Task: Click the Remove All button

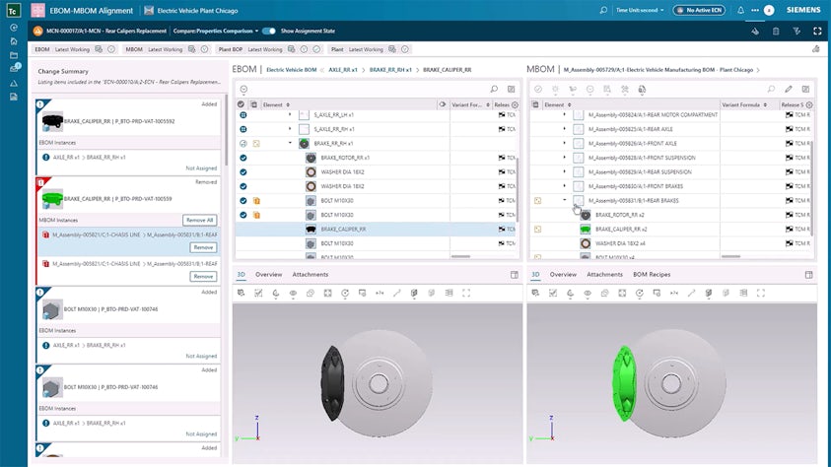Action: (200, 220)
